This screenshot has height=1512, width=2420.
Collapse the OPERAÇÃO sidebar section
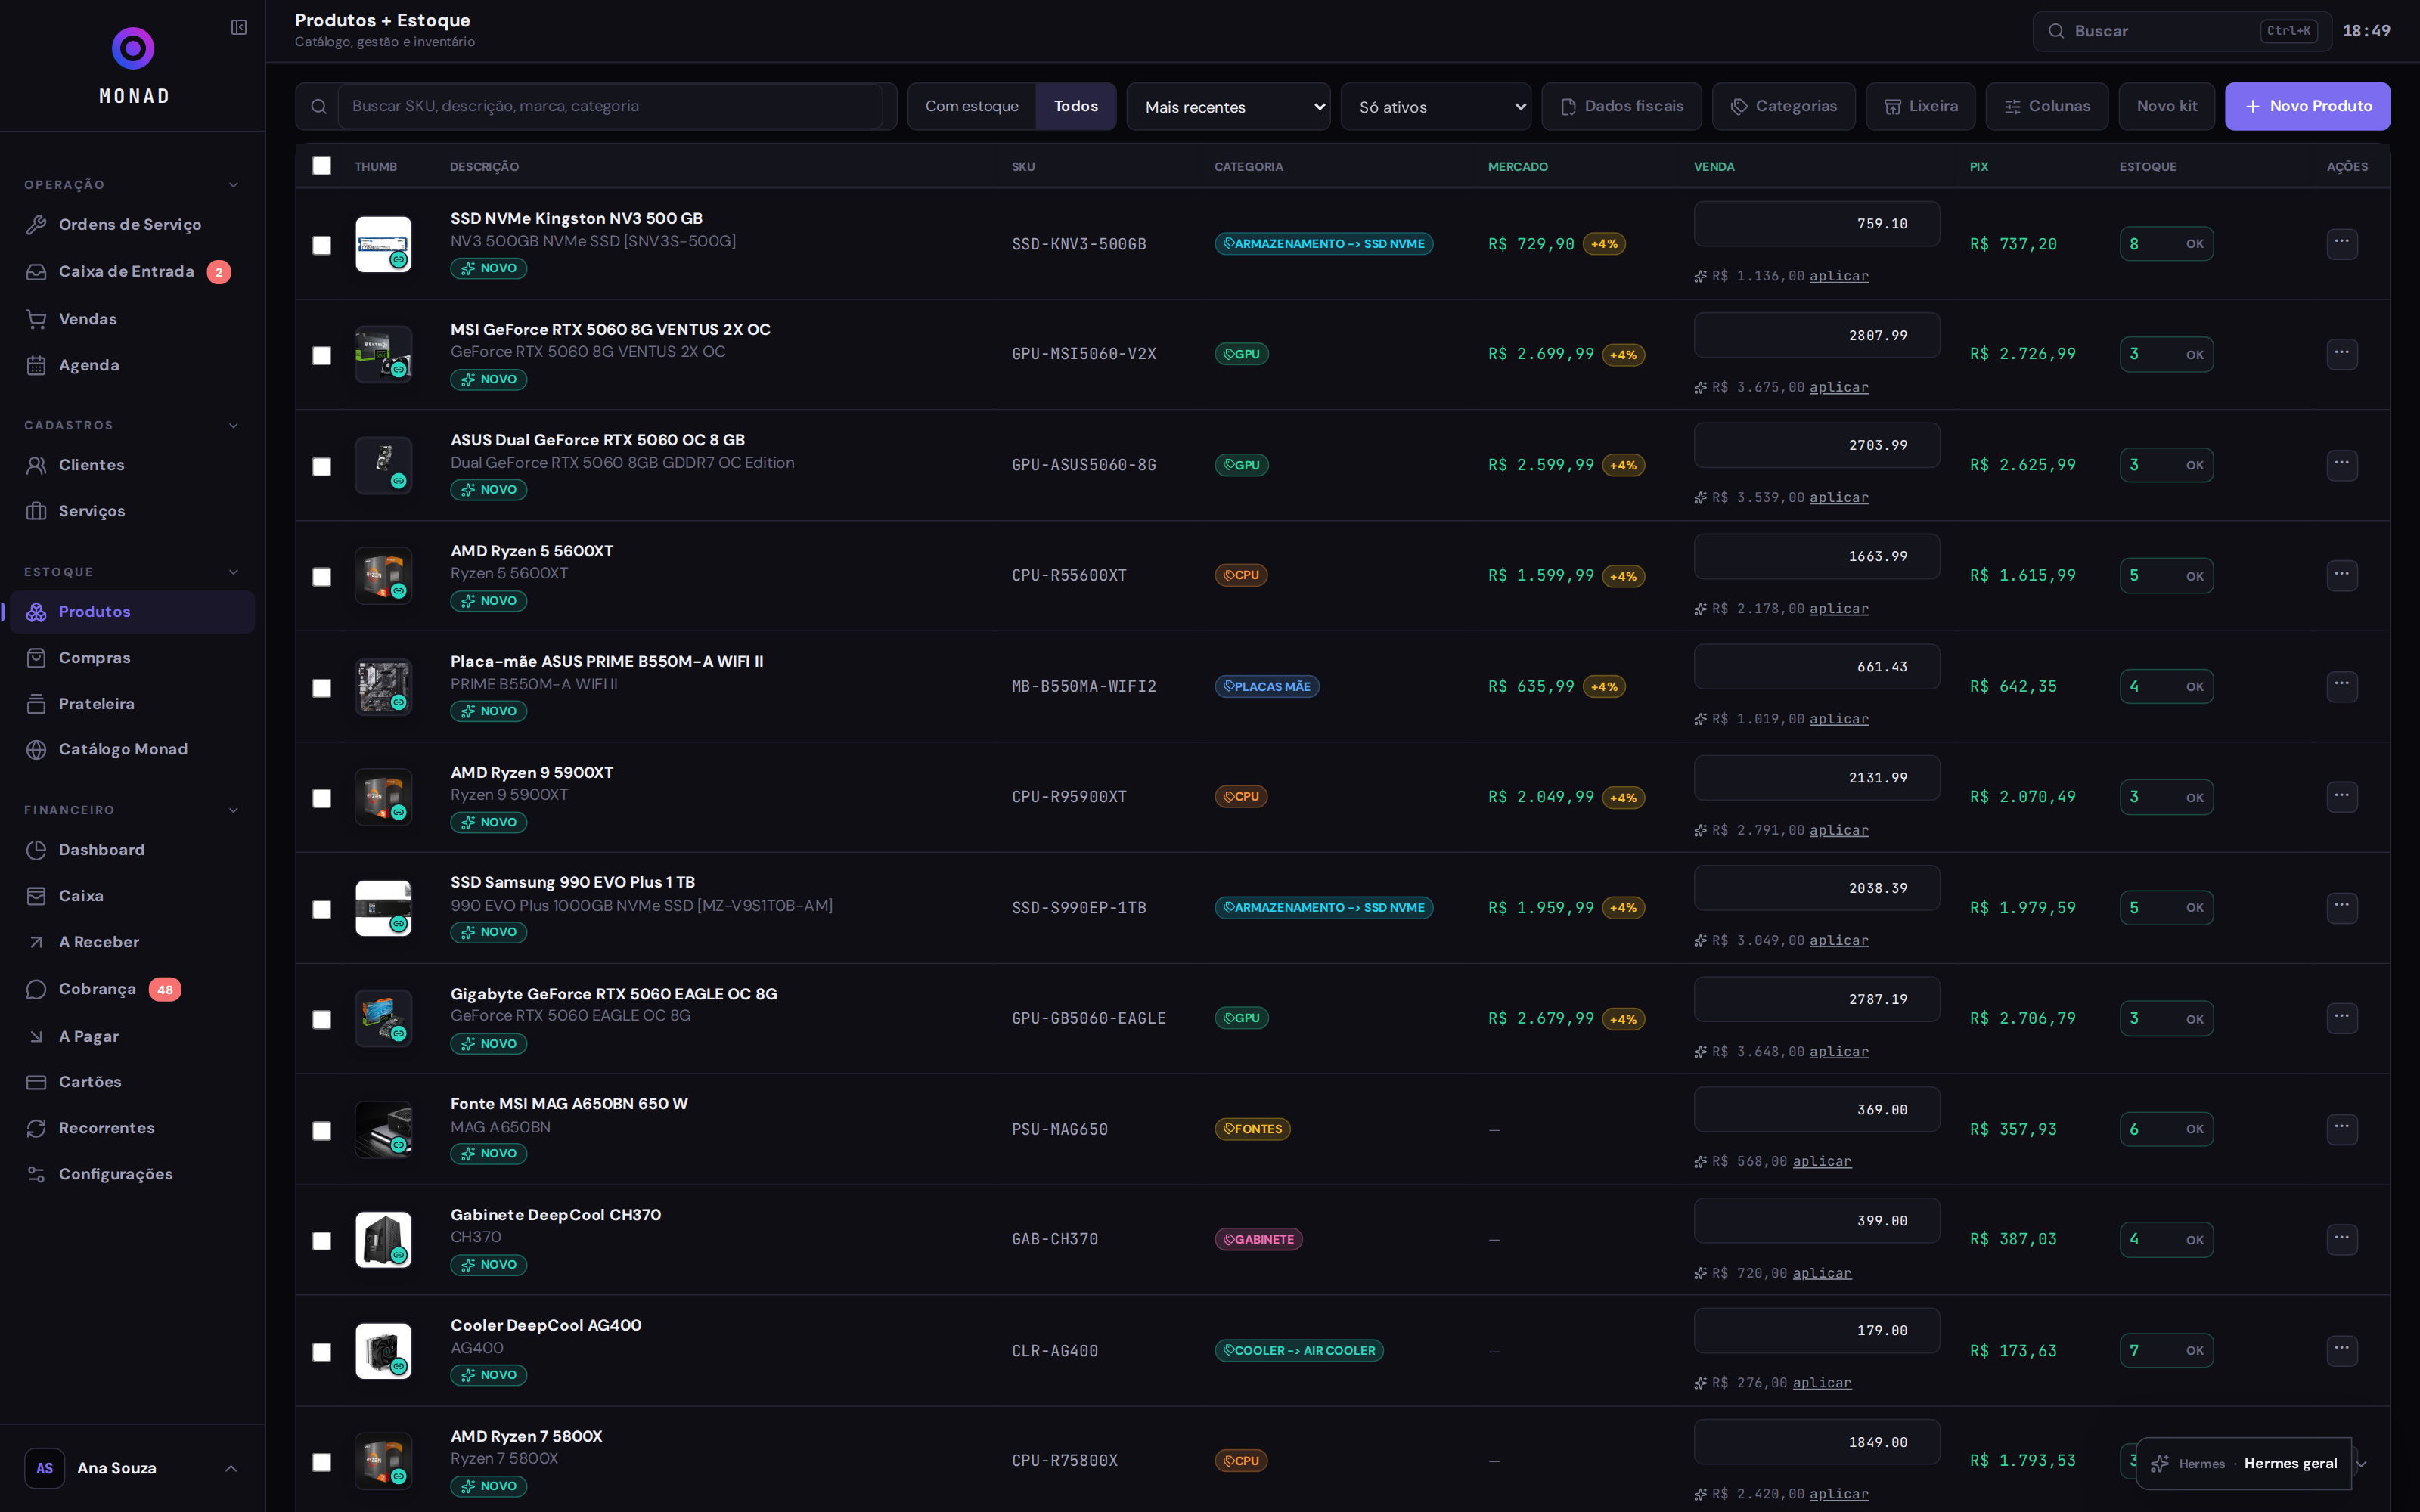click(x=234, y=185)
